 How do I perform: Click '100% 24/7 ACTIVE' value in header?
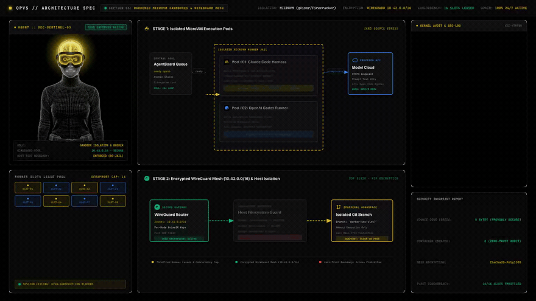coord(510,8)
